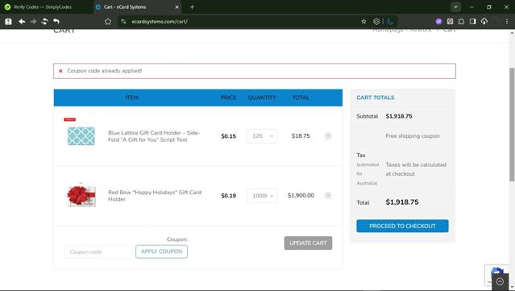Click the page vertical scrollbar thumb

[512, 124]
